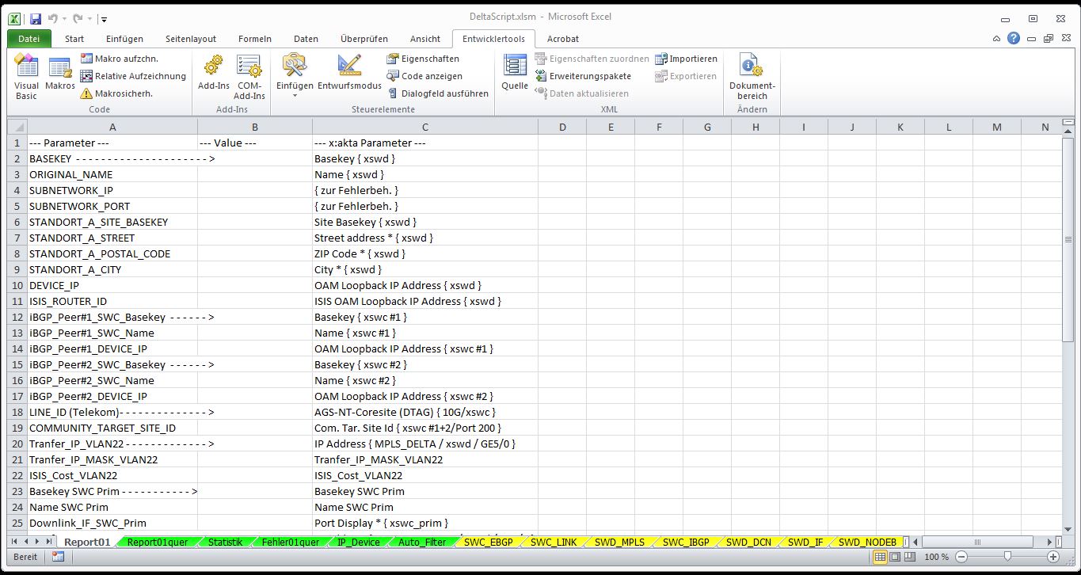Open the Quick Access Toolbar customize dropdown
The height and width of the screenshot is (575, 1081).
[104, 18]
